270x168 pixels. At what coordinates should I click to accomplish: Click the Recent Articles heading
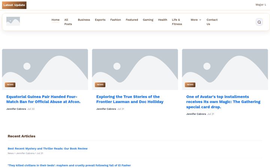pyautogui.click(x=21, y=136)
